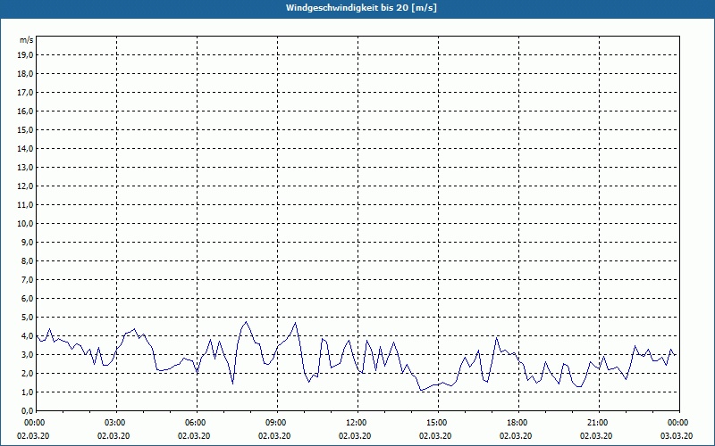This screenshot has width=715, height=446.
Task: Select the y-axis value "15,0"
Action: (25, 129)
